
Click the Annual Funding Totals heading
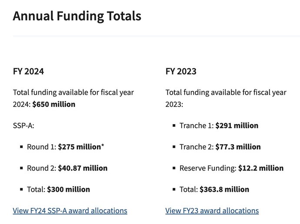[x=77, y=16]
